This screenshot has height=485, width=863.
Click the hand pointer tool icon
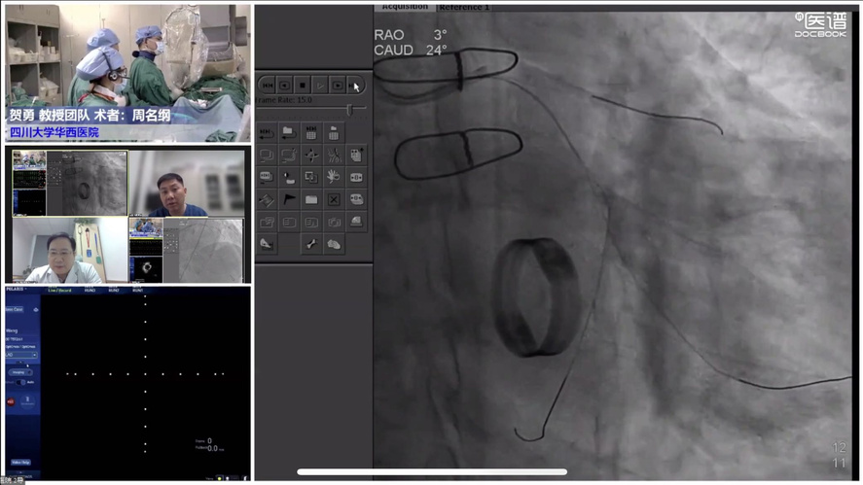tap(333, 177)
